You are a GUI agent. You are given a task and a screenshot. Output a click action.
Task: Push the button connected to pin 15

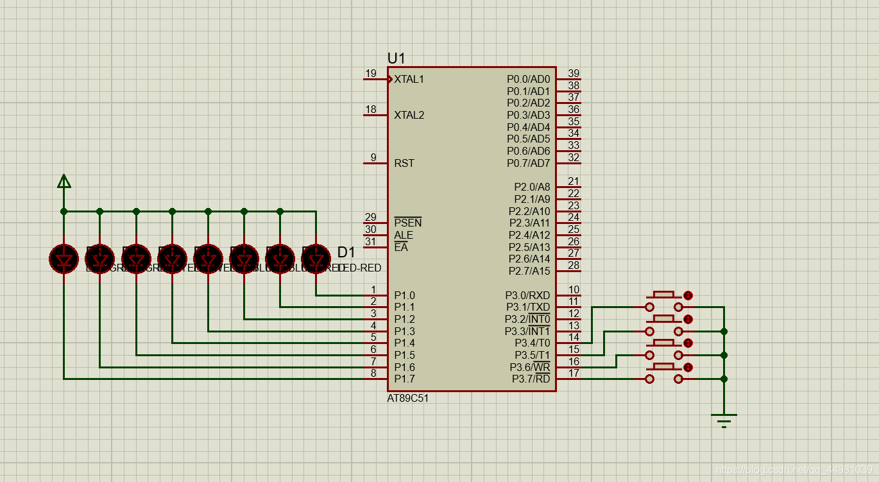664,325
